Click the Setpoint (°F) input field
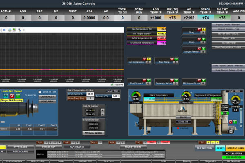The height and width of the screenshot is (163, 245). (x=116, y=96)
